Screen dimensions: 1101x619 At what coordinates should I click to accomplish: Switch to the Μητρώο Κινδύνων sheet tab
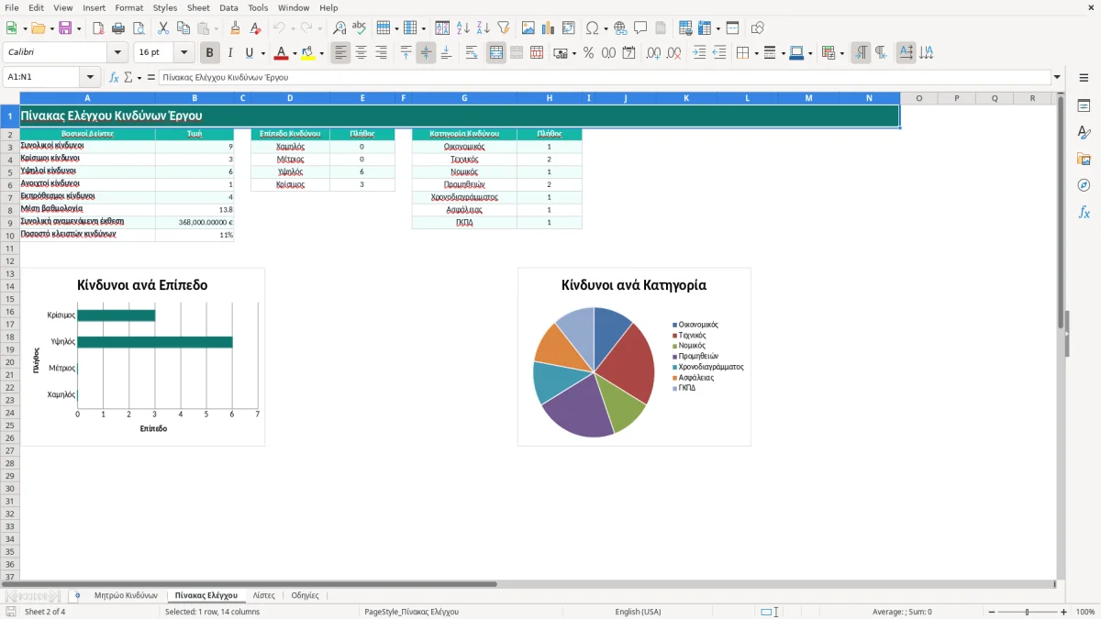tap(126, 595)
